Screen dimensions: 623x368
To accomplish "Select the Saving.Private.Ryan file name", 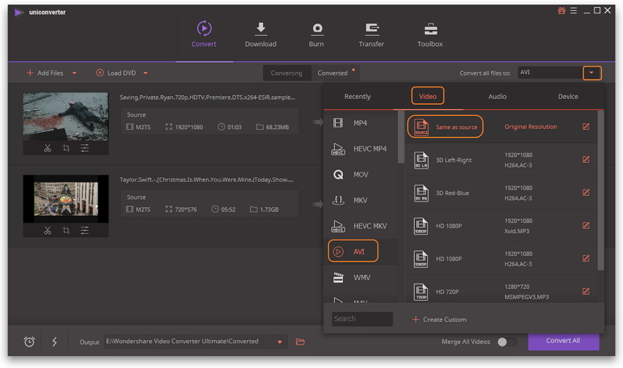I will (x=207, y=97).
